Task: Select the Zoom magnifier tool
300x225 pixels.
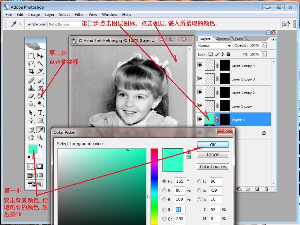Action: tap(40, 138)
